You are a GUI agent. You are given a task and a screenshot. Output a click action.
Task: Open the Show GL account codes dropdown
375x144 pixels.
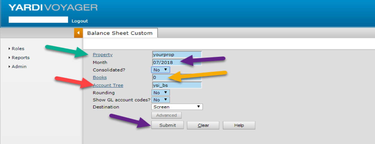pos(160,100)
